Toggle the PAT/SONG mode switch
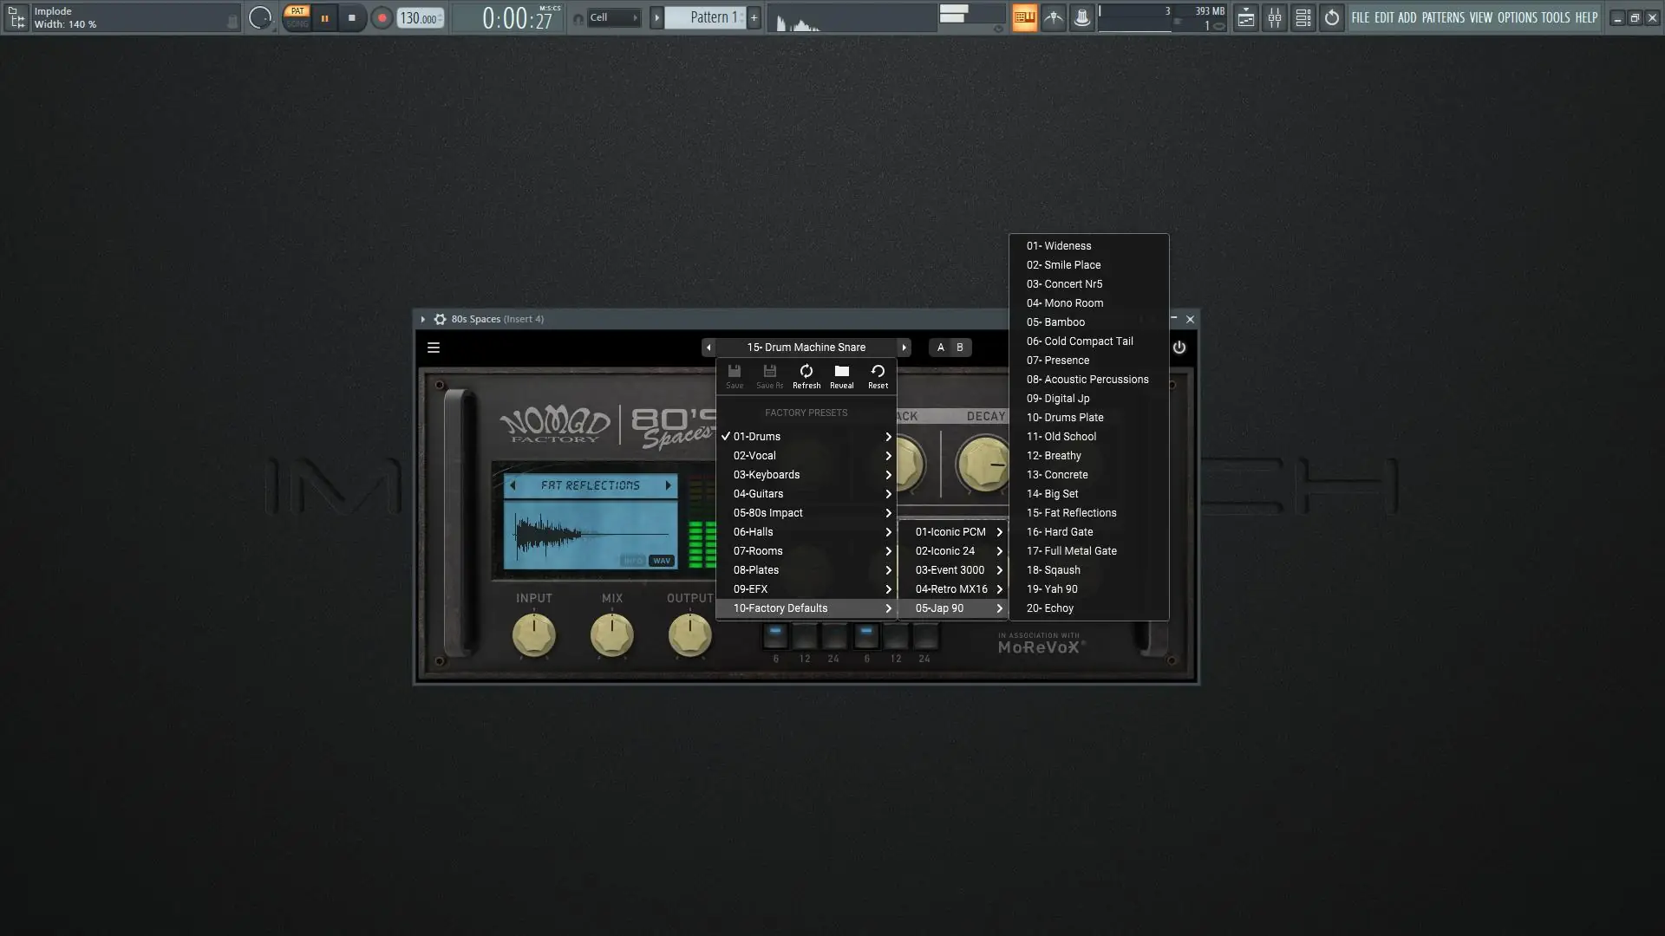Viewport: 1665px width, 936px height. tap(297, 17)
